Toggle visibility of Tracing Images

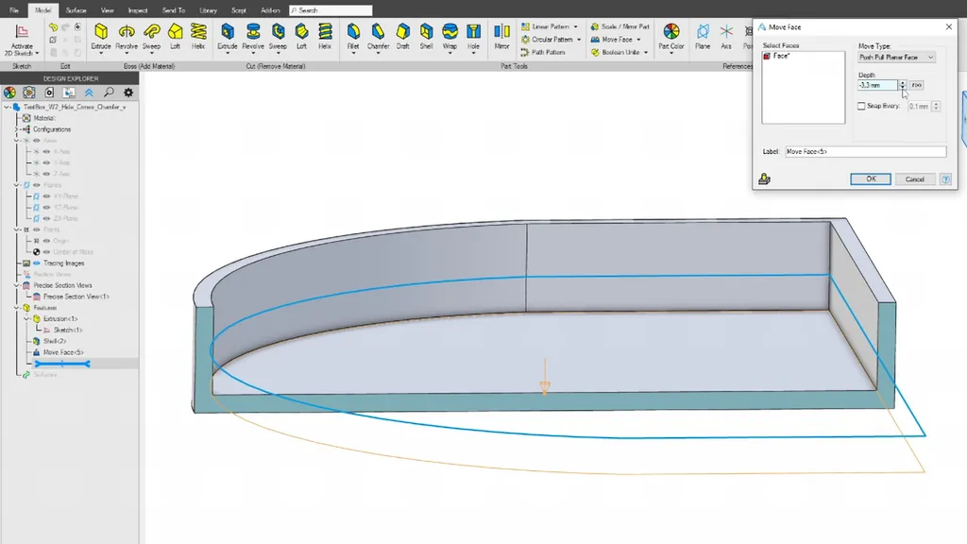click(x=37, y=263)
